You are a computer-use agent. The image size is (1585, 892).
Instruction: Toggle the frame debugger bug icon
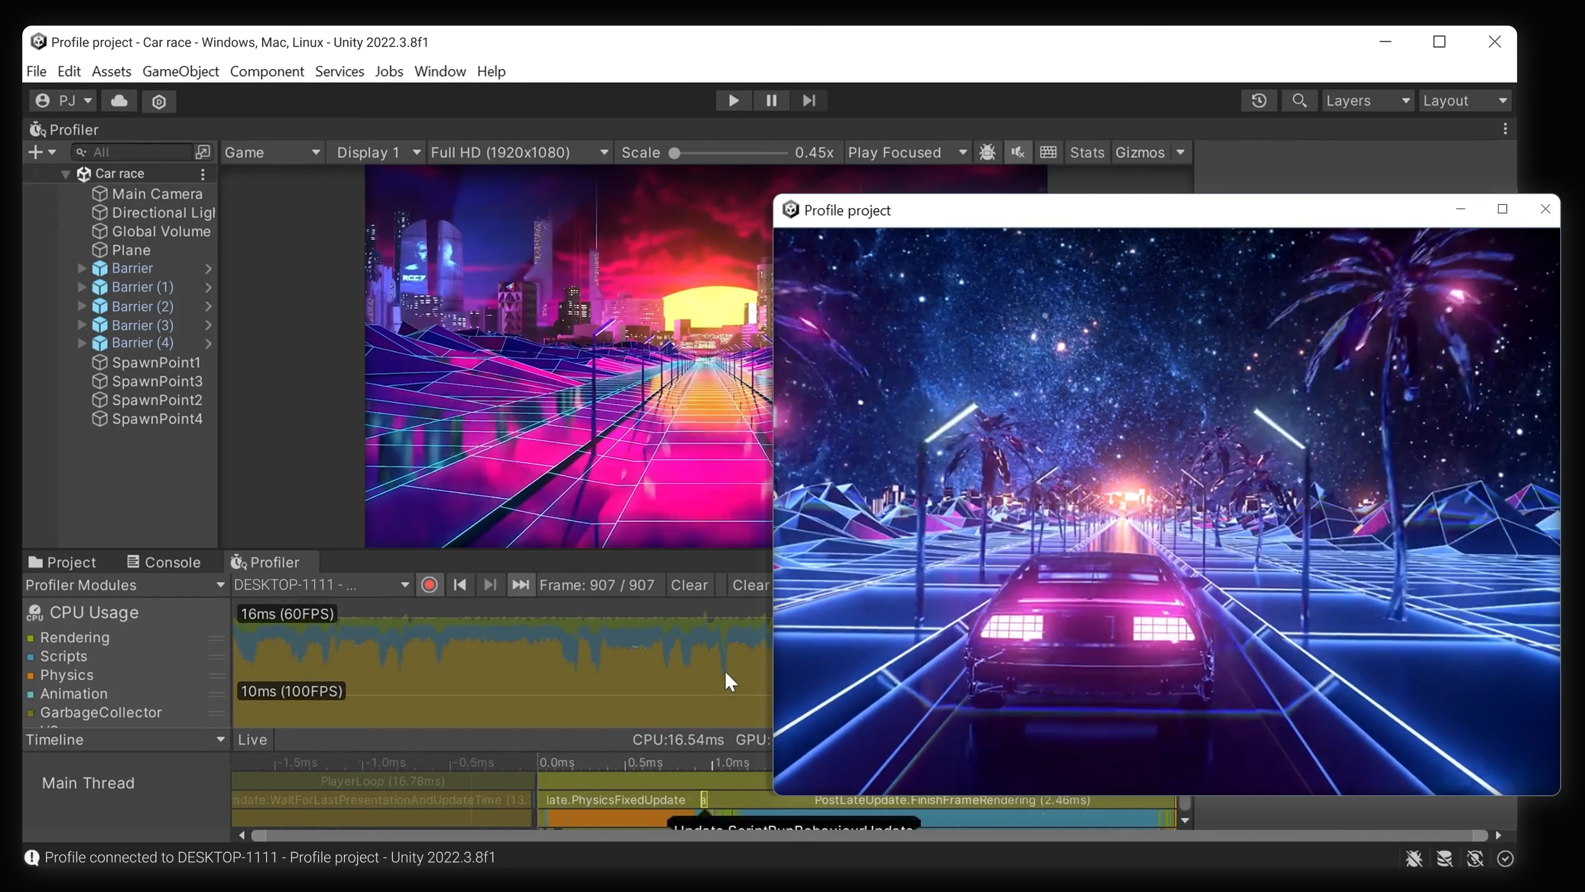click(x=987, y=153)
